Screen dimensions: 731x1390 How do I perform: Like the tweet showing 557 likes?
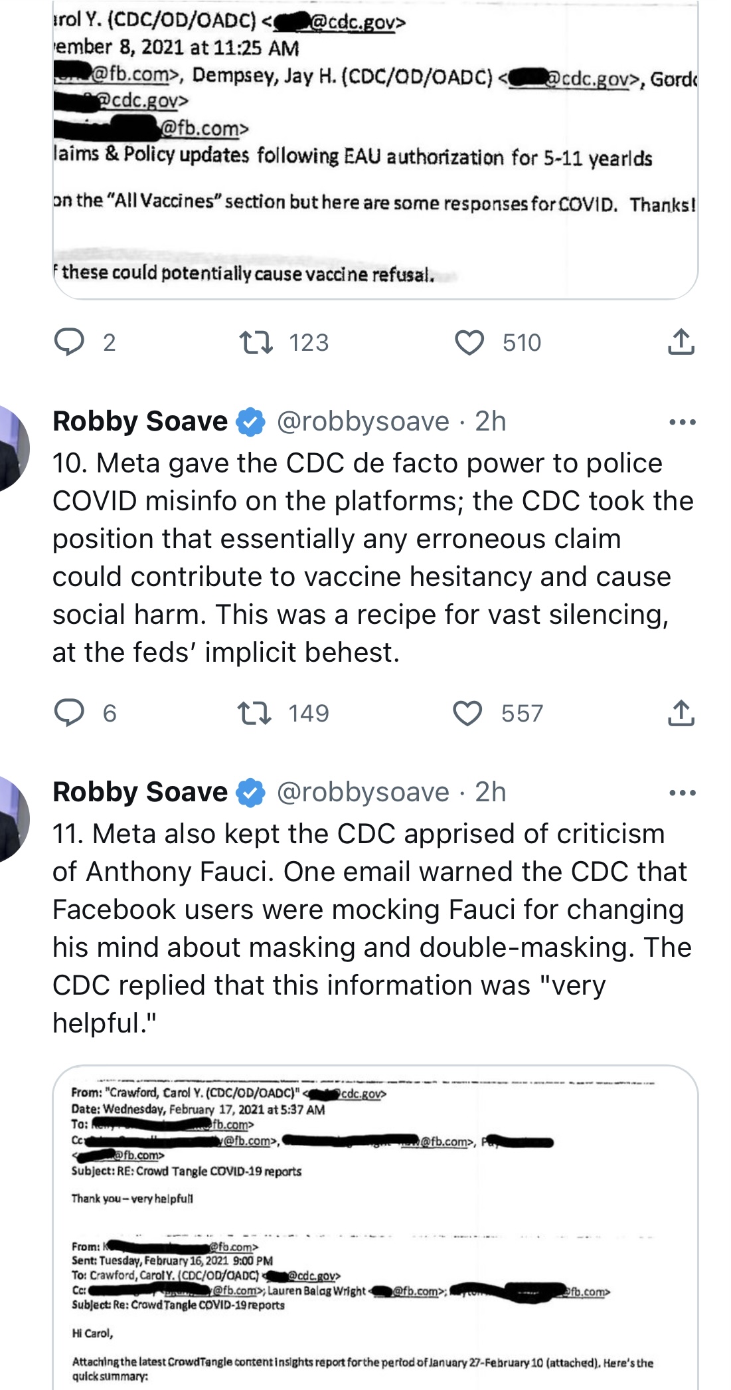point(467,713)
